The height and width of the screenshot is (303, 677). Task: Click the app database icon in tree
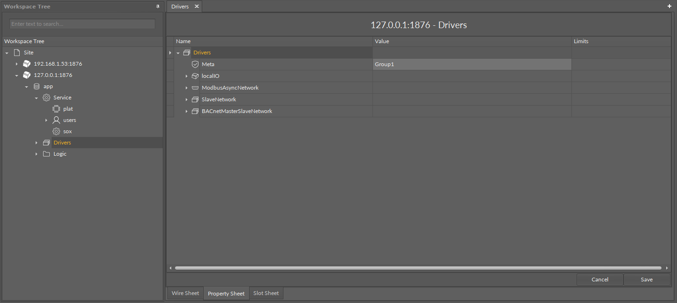pyautogui.click(x=37, y=86)
